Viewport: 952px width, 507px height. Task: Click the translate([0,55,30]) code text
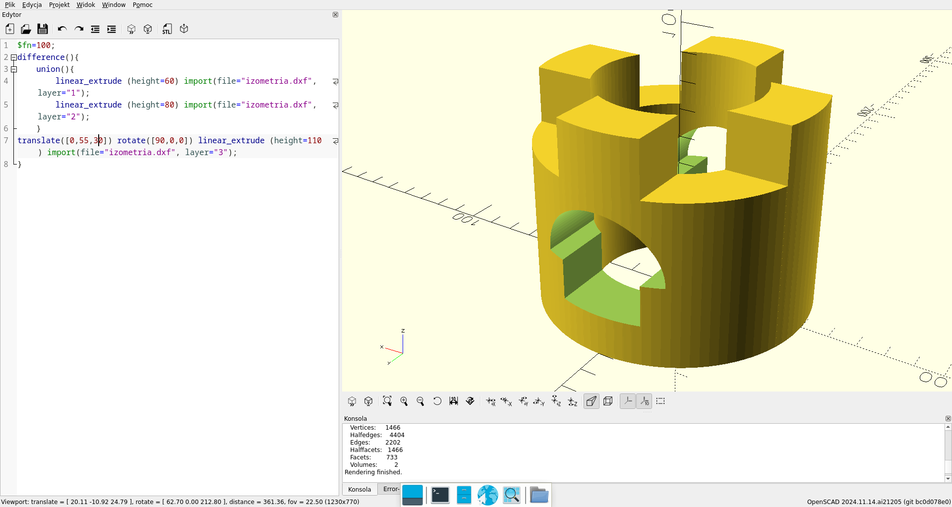coord(65,141)
